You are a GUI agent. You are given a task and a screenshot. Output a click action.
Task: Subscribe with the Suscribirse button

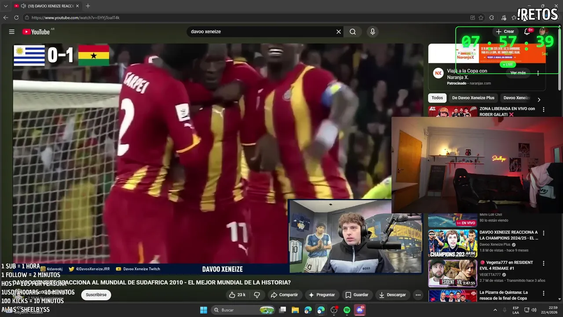click(x=96, y=295)
